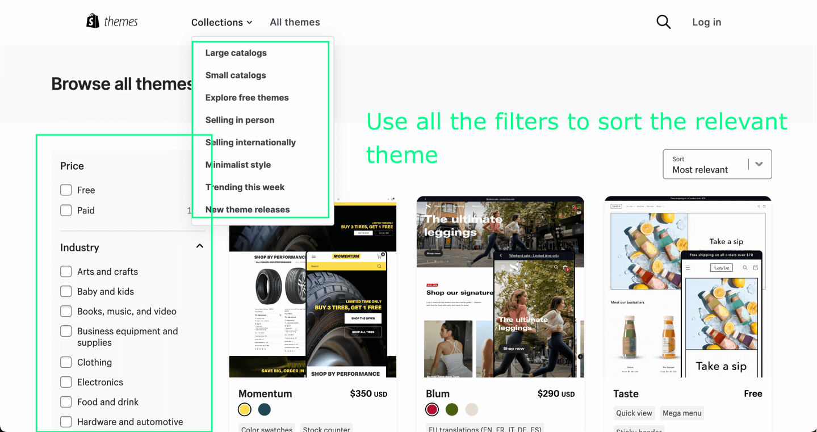This screenshot has width=817, height=432.
Task: Click the Quick view tag on Taste
Action: pyautogui.click(x=634, y=413)
